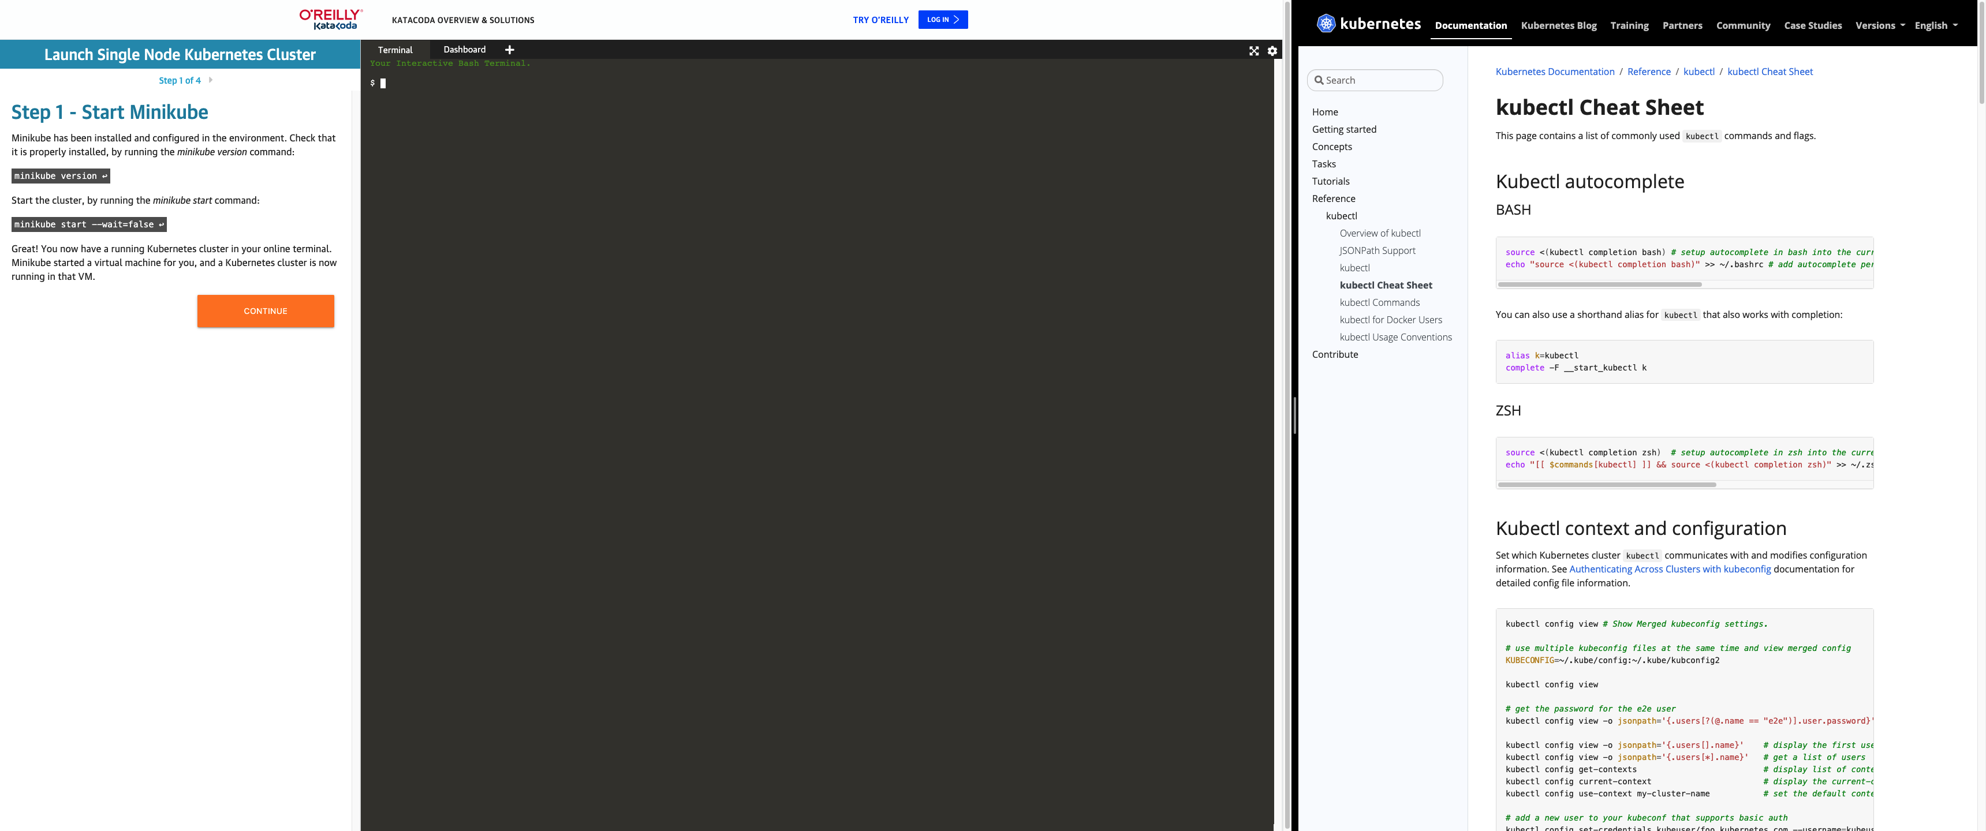Open the Community nav item
Viewport: 1986px width, 831px height.
[1742, 25]
